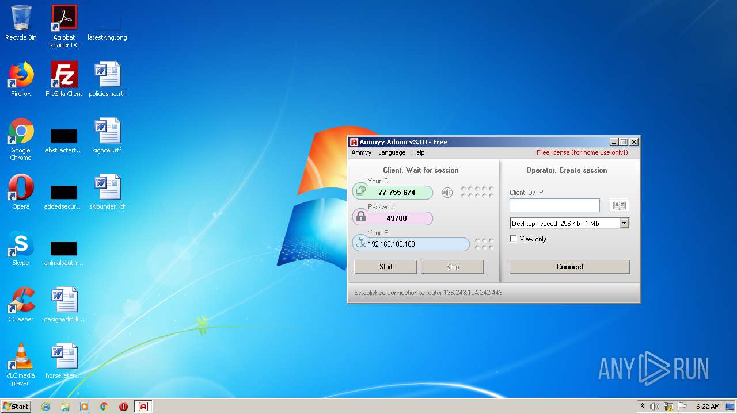Click the Free license notice link
Screen dimensions: 737x414
582,152
